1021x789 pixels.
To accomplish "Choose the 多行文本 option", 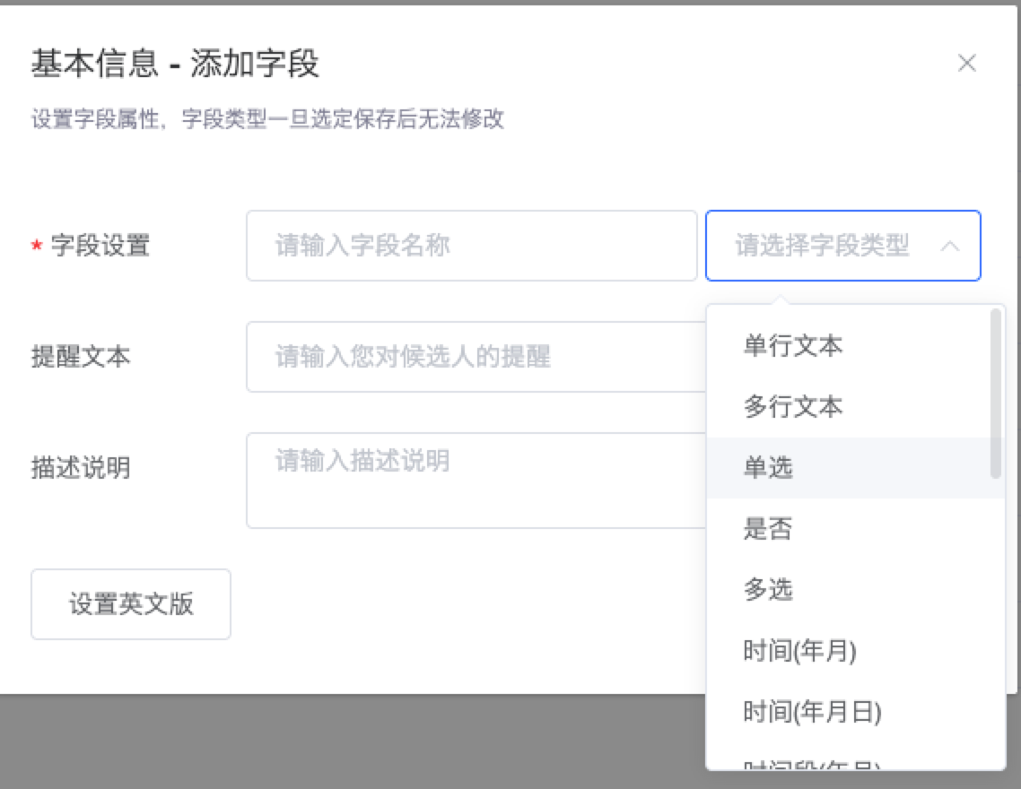I will 793,407.
